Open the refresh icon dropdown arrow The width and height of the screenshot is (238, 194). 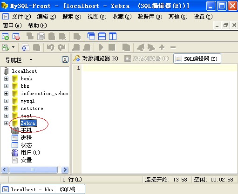14,47
